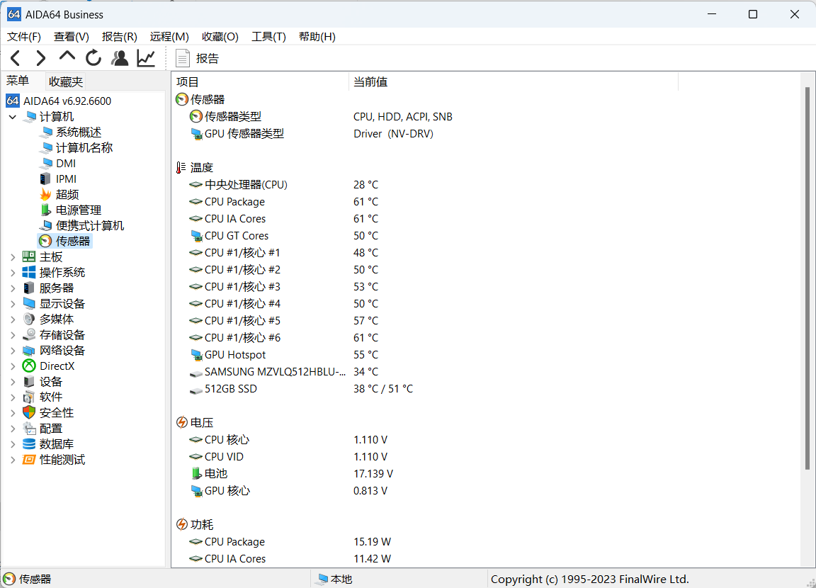This screenshot has height=588, width=816.
Task: Click the 配置 tree icon
Action: click(x=29, y=429)
